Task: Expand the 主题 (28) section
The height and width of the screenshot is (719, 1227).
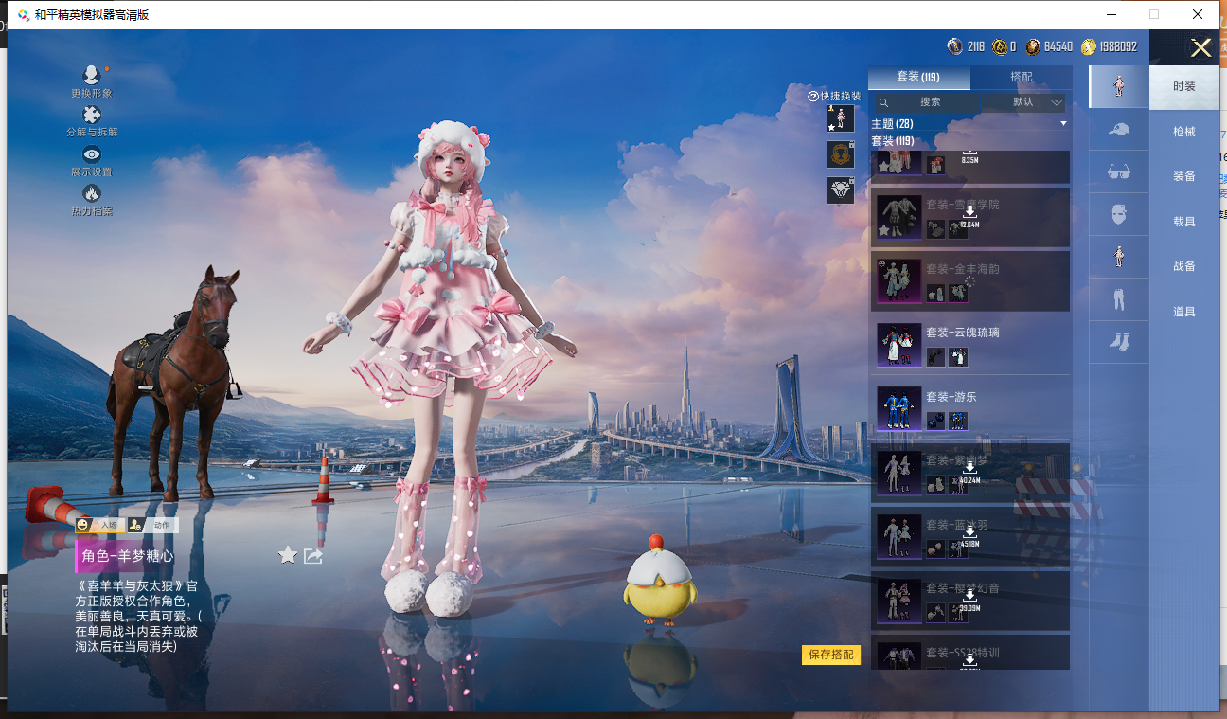Action: [969, 124]
